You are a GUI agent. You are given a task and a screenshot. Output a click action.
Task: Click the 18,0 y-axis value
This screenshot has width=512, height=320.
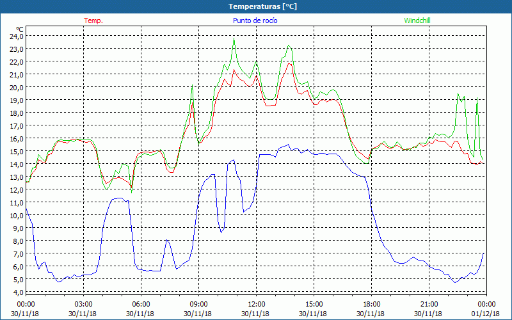pos(17,113)
